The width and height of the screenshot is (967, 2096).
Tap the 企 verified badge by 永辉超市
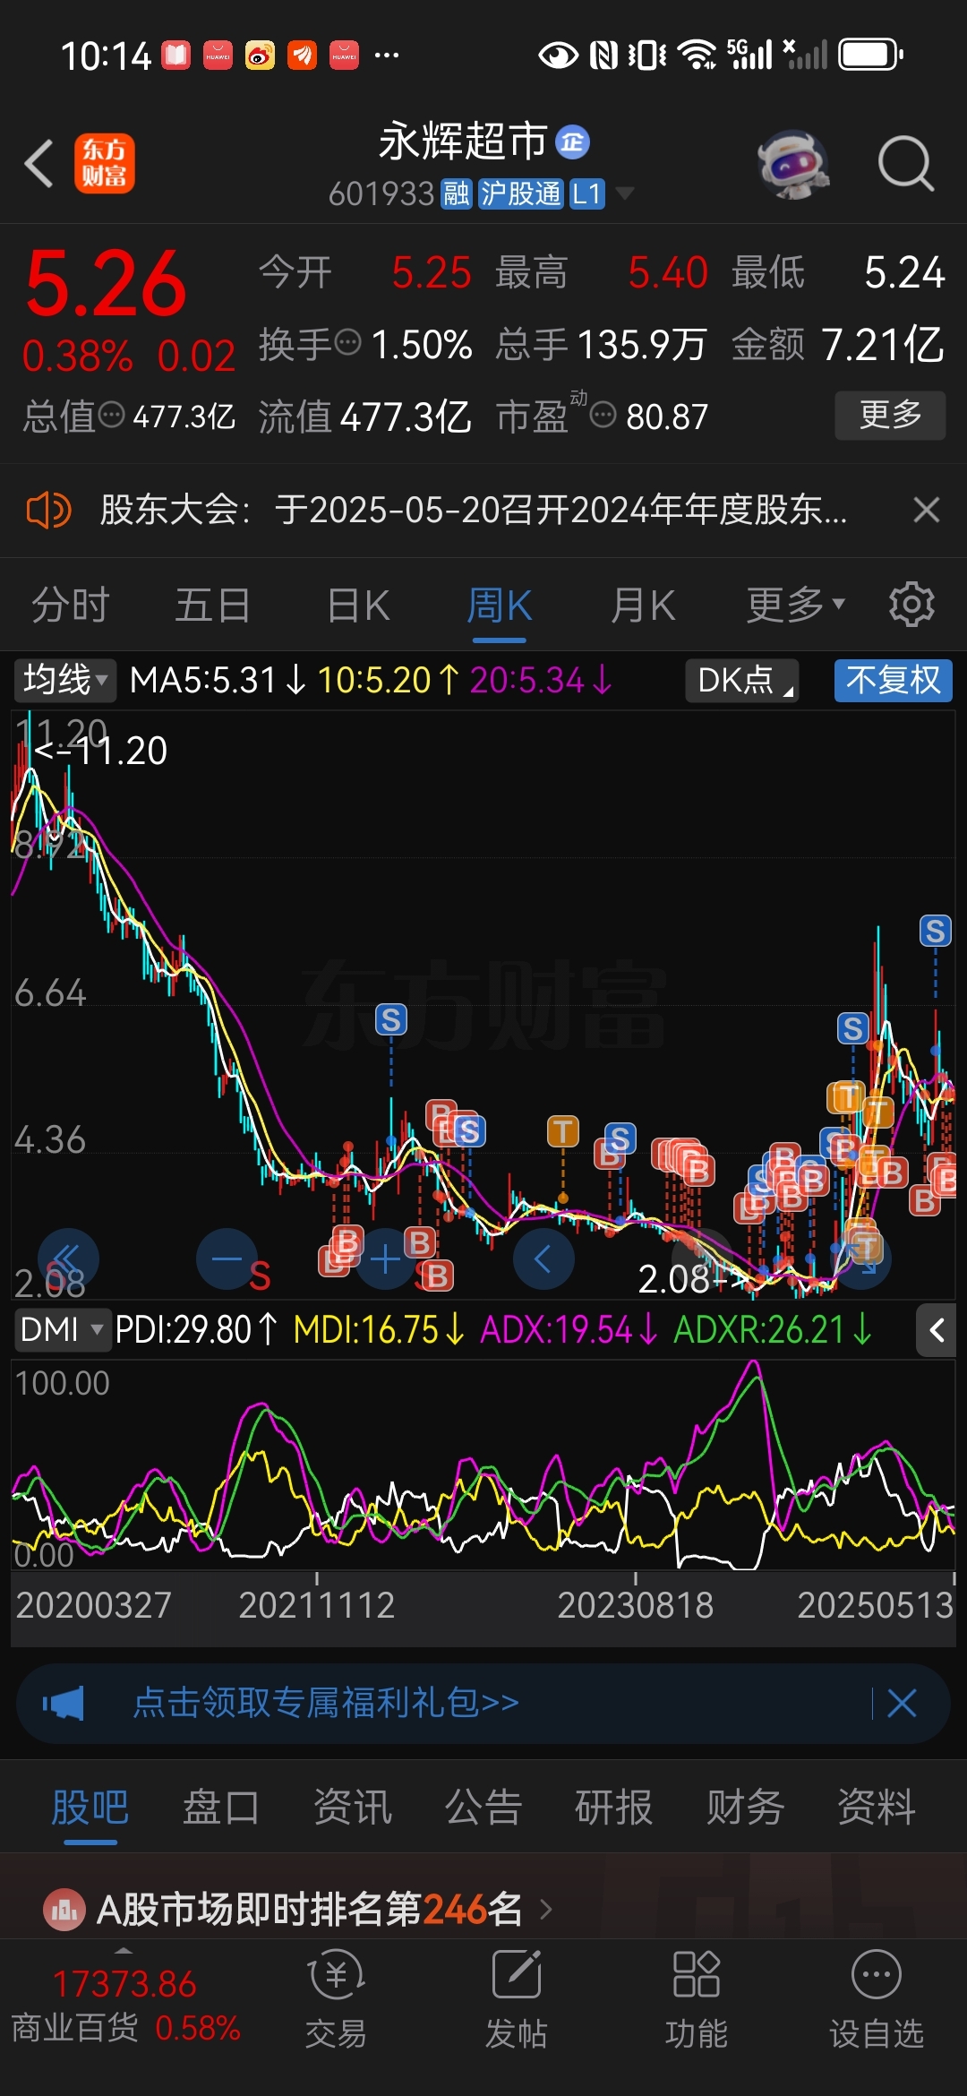click(572, 142)
